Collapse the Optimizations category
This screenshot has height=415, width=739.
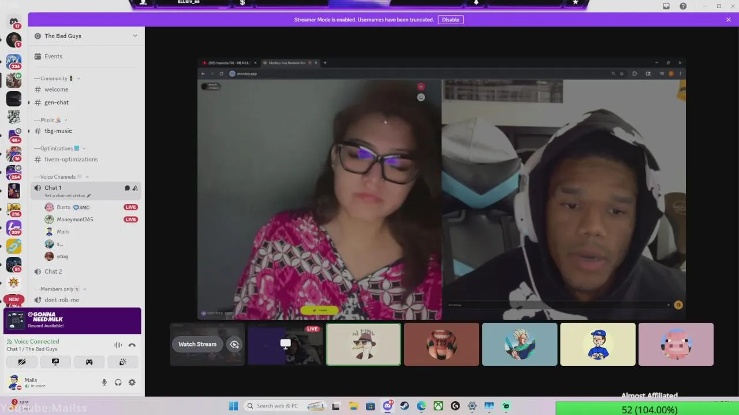pos(59,149)
